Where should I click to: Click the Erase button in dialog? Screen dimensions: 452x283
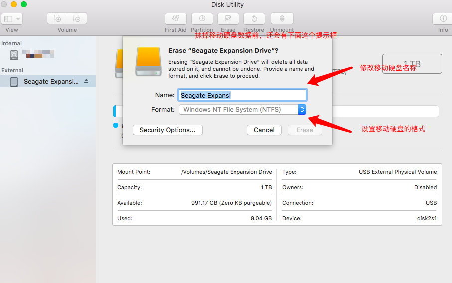point(304,130)
